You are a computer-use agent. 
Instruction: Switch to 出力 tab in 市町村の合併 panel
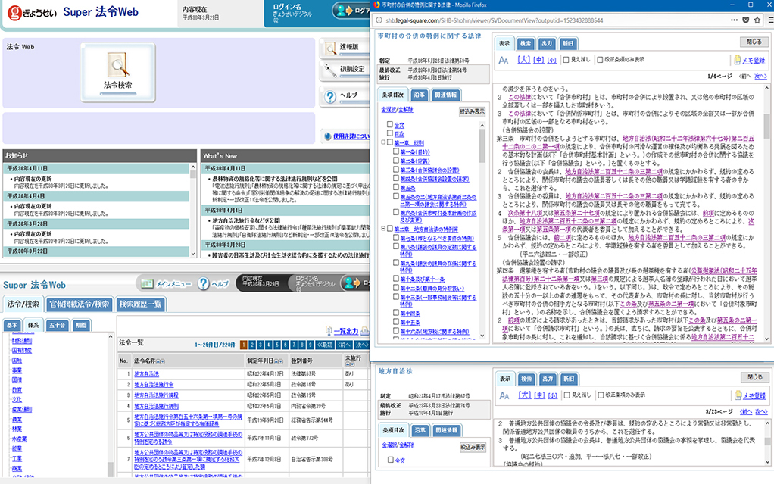click(x=547, y=43)
